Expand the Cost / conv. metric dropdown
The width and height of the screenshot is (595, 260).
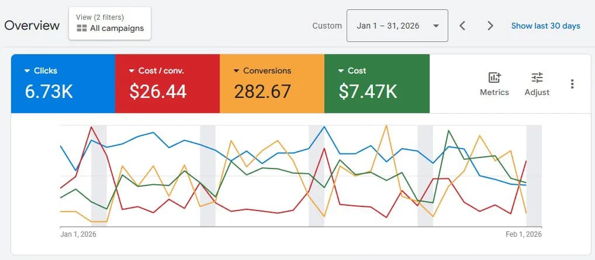pos(132,71)
